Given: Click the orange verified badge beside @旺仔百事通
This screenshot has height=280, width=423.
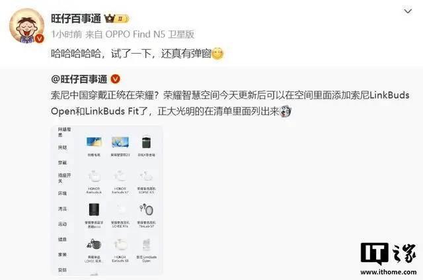Looking at the screenshot, I should 116,79.
